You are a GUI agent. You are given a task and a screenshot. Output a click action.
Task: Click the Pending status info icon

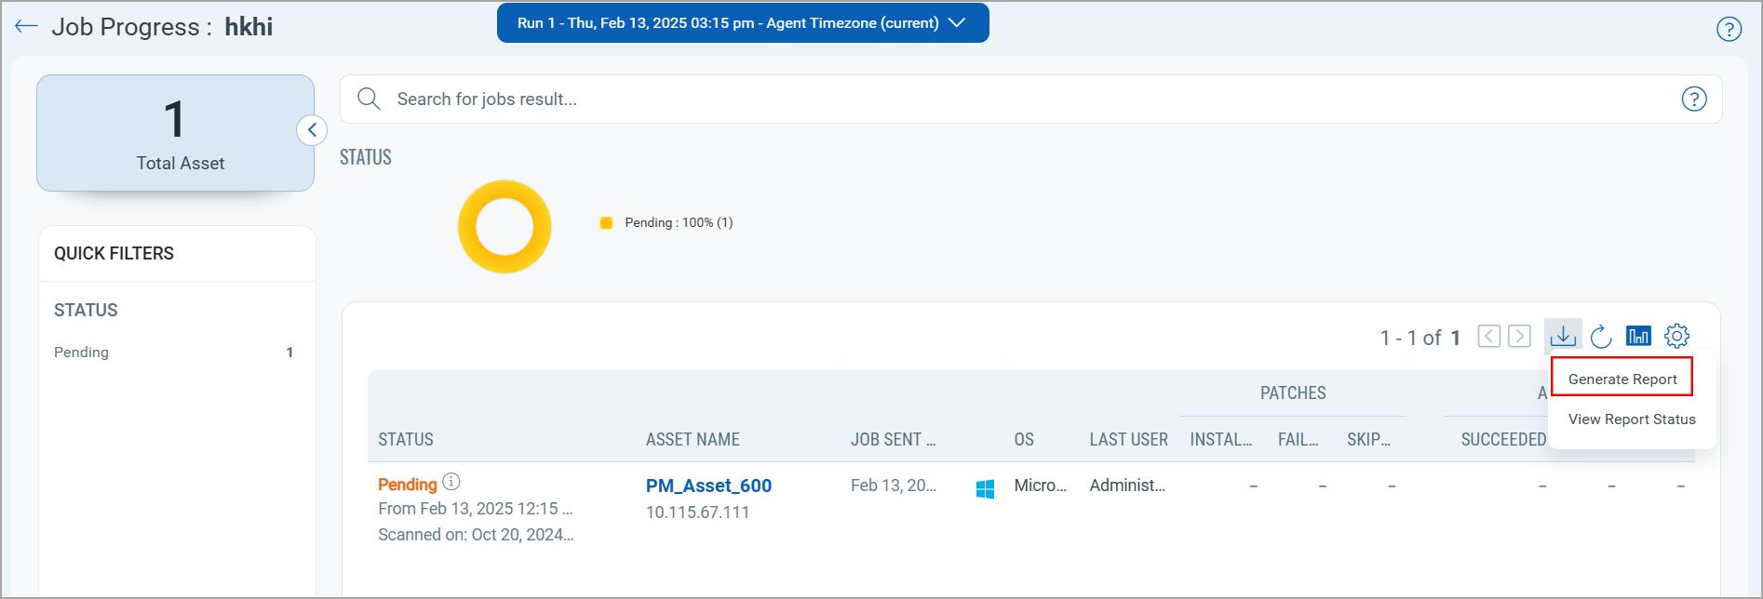[451, 482]
